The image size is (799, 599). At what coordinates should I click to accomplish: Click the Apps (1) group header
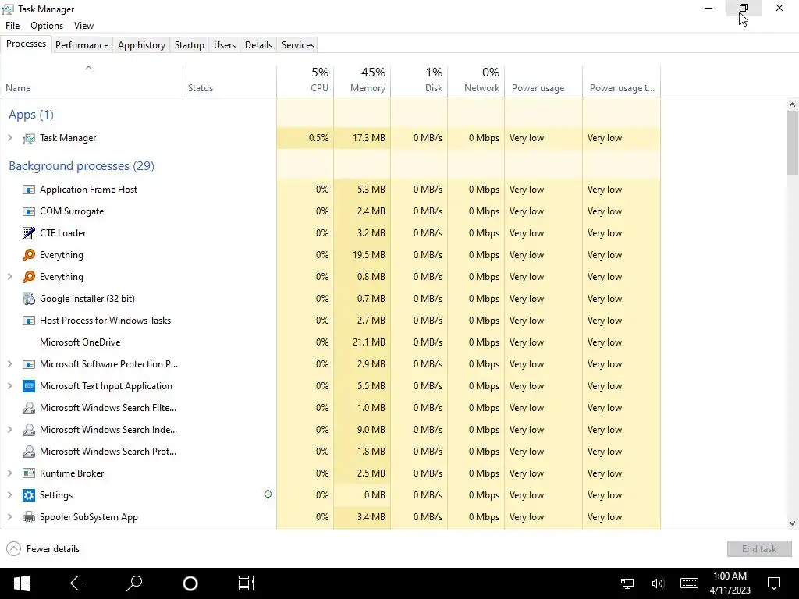31,115
